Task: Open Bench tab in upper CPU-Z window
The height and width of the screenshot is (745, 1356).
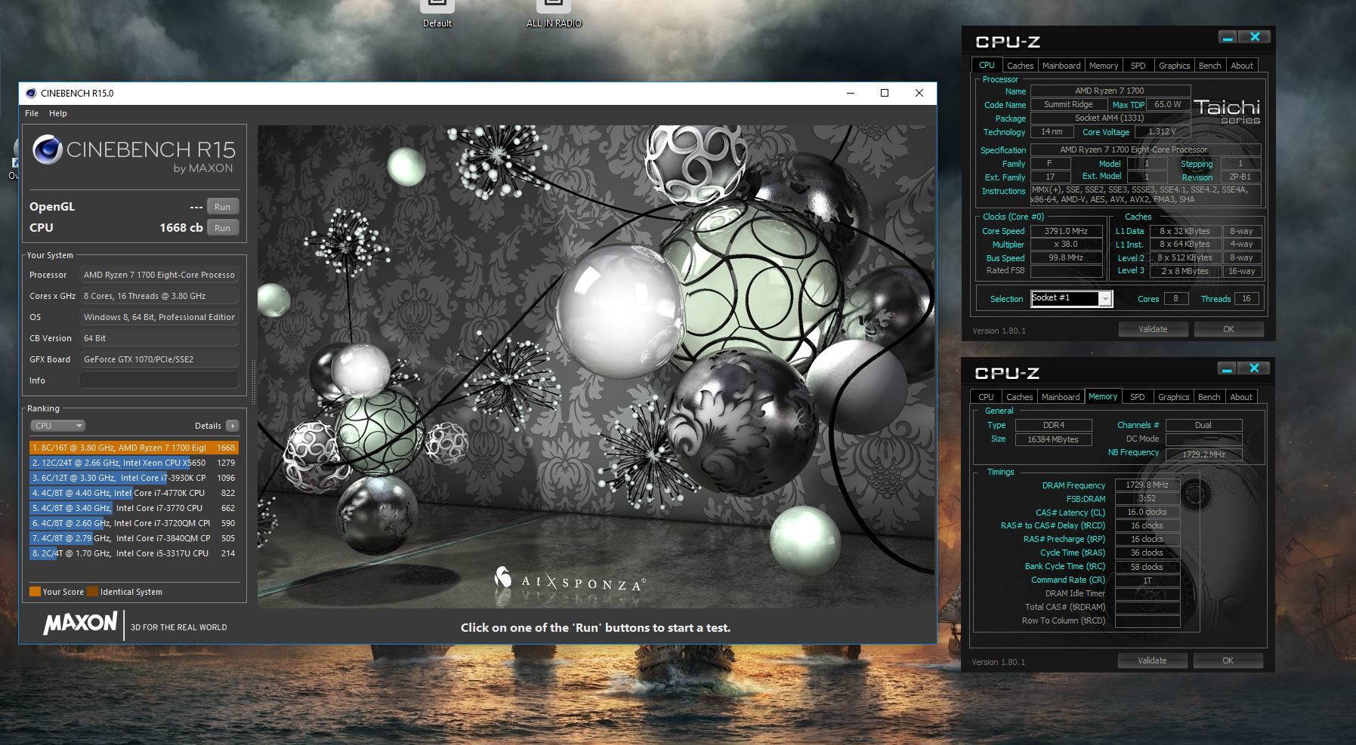Action: pyautogui.click(x=1209, y=66)
